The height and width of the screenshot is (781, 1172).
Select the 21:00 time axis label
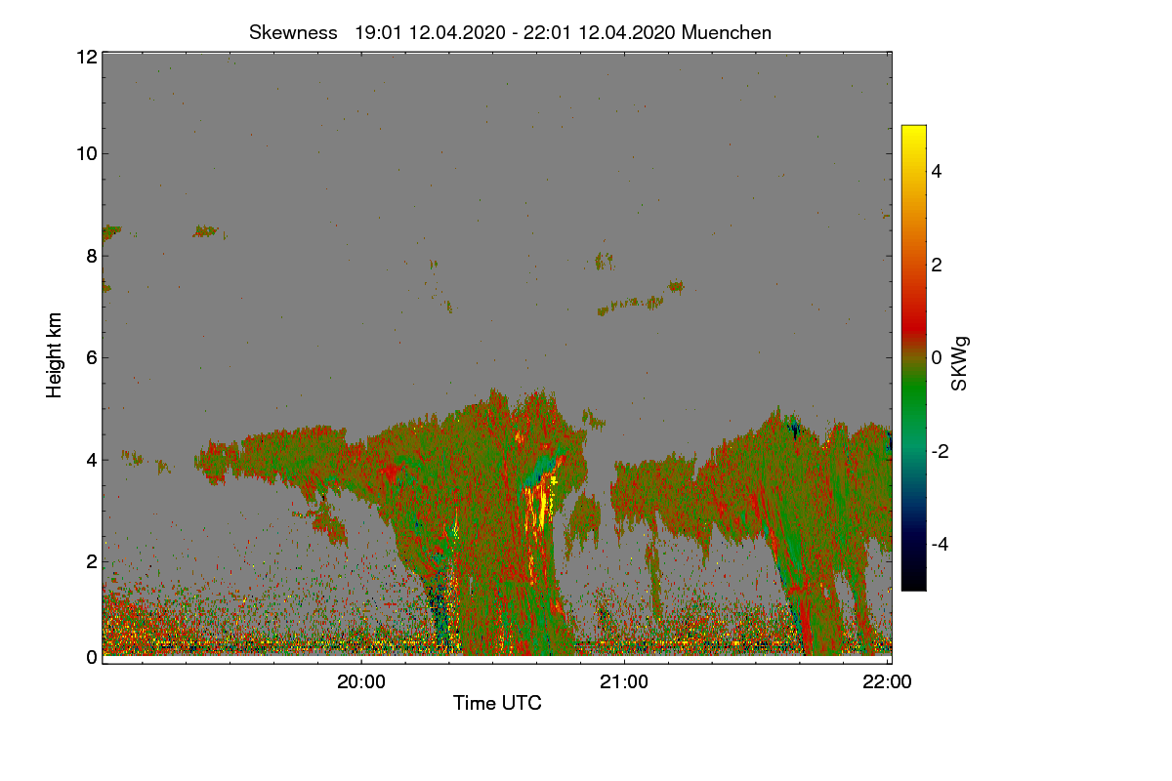[x=624, y=683]
